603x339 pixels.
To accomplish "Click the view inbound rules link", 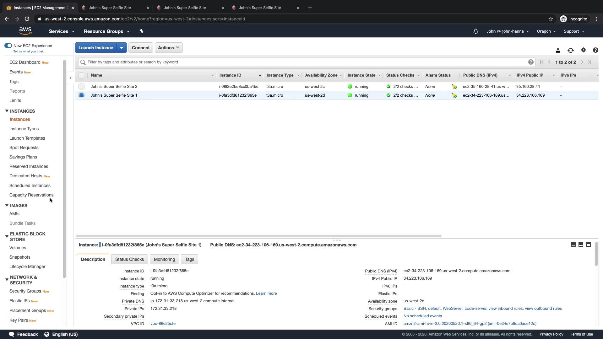I will [505, 309].
